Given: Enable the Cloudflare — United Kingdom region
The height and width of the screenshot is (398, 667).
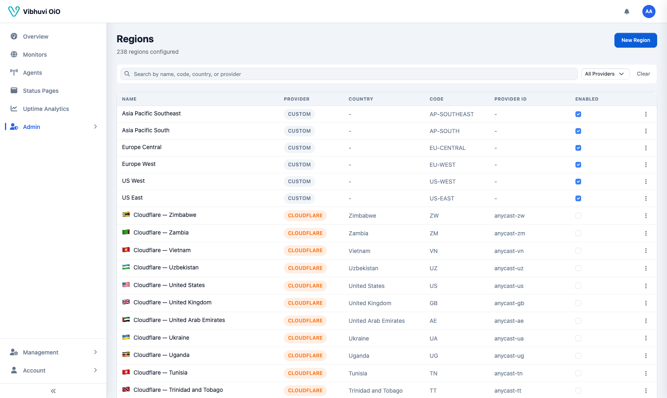Looking at the screenshot, I should point(578,303).
